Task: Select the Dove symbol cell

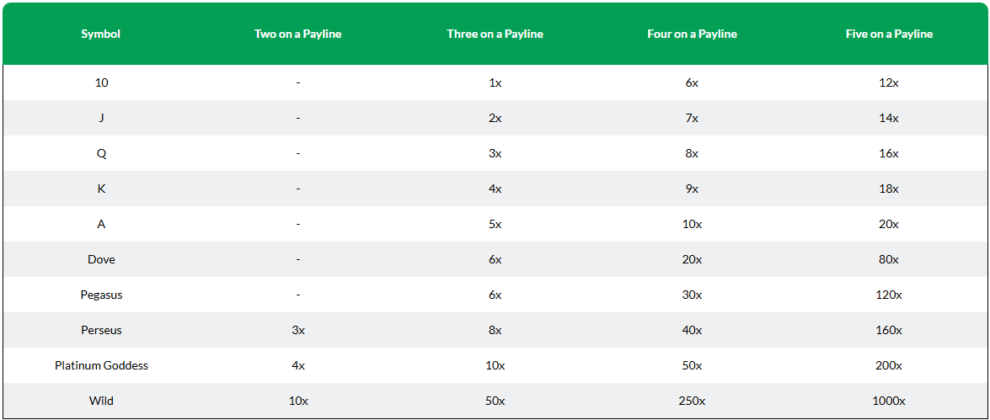Action: pyautogui.click(x=101, y=259)
